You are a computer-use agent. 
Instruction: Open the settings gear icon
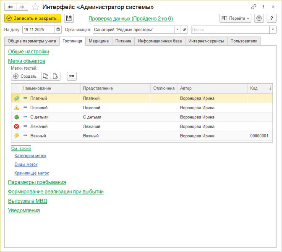(259, 18)
